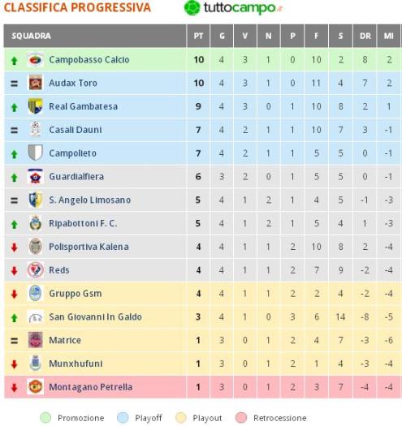The image size is (402, 426).
Task: Click Montagano Petrella red crest
Action: click(36, 386)
